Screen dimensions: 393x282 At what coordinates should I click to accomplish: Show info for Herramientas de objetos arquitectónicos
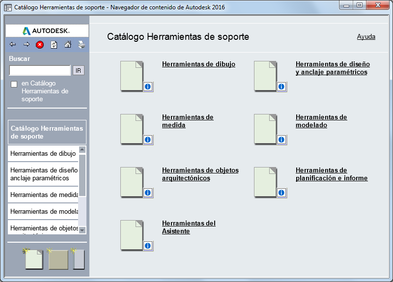click(148, 193)
